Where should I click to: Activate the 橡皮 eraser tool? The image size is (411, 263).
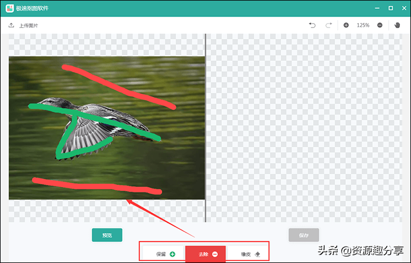pyautogui.click(x=247, y=254)
